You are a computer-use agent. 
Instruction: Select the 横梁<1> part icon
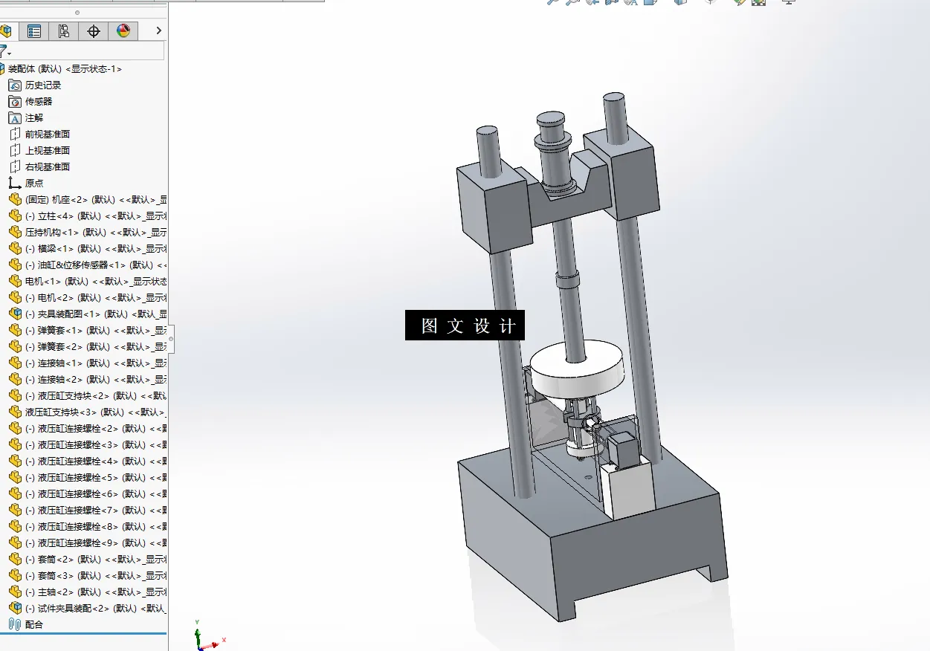[15, 249]
